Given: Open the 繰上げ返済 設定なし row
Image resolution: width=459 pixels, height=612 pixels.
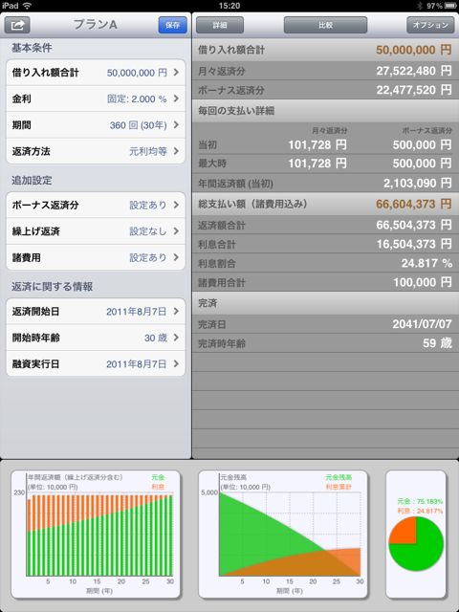Looking at the screenshot, I should [96, 231].
